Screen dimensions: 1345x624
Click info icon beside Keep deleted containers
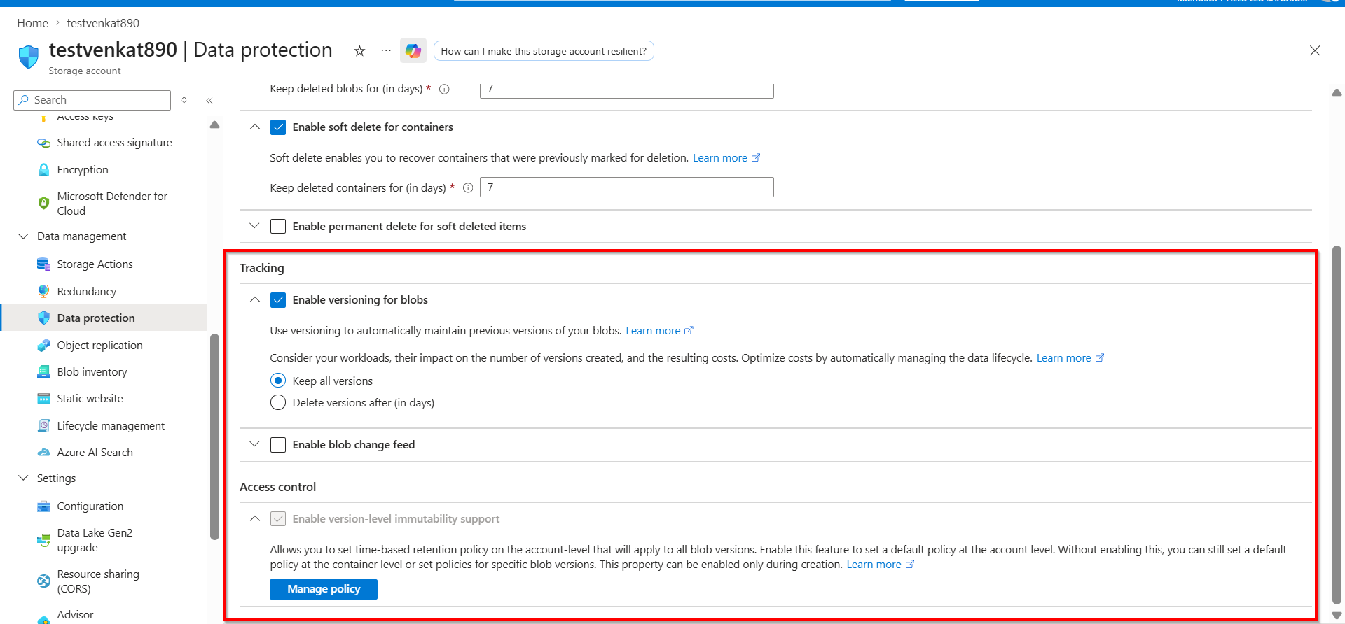468,187
